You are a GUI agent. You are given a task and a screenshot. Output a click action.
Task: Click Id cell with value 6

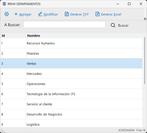point(13,94)
